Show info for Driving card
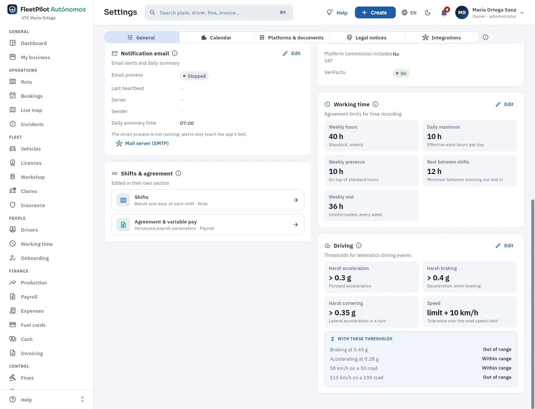Viewport: 535px width, 409px height. coord(359,245)
